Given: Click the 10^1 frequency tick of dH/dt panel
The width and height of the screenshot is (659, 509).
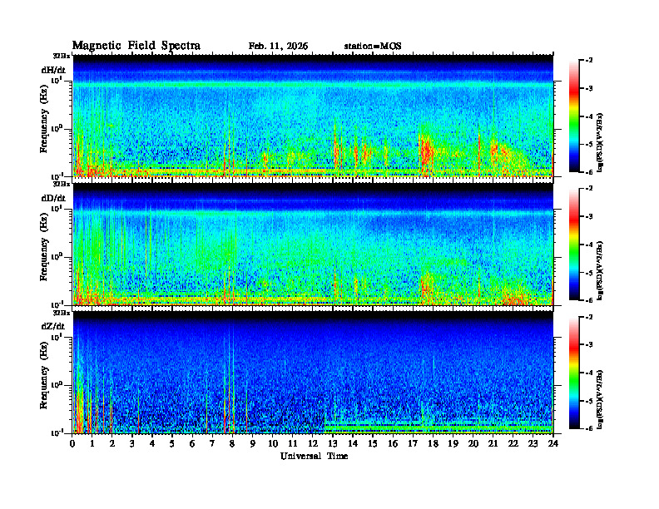Looking at the screenshot, I should click(57, 80).
